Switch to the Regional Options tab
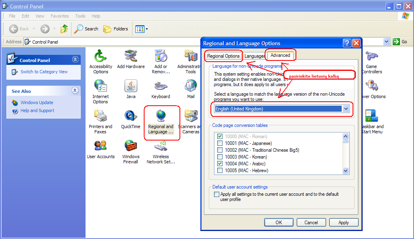414x239 pixels. [x=223, y=56]
